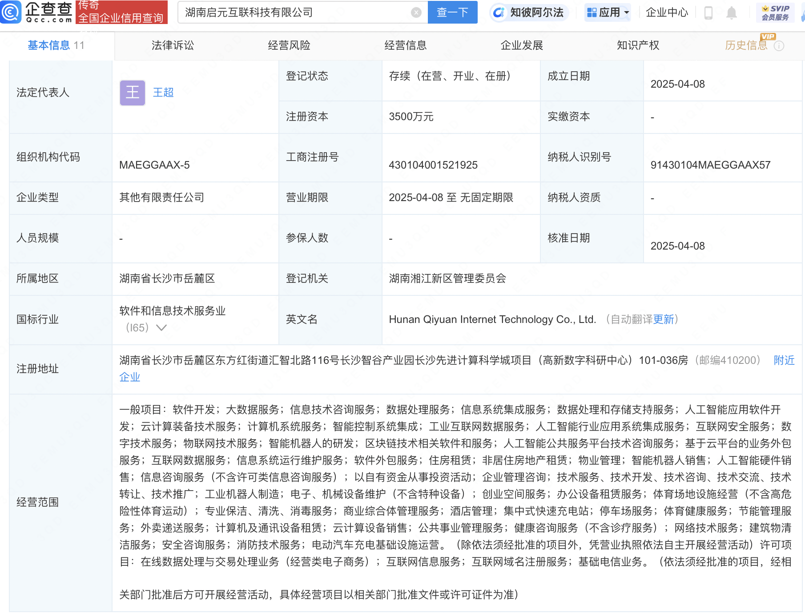Image resolution: width=805 pixels, height=613 pixels.
Task: Open the 企业发展 tab
Action: [x=522, y=45]
